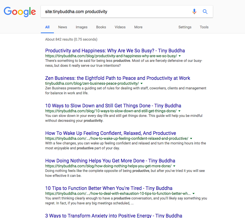
Task: Open the Books tab
Action: (101, 27)
